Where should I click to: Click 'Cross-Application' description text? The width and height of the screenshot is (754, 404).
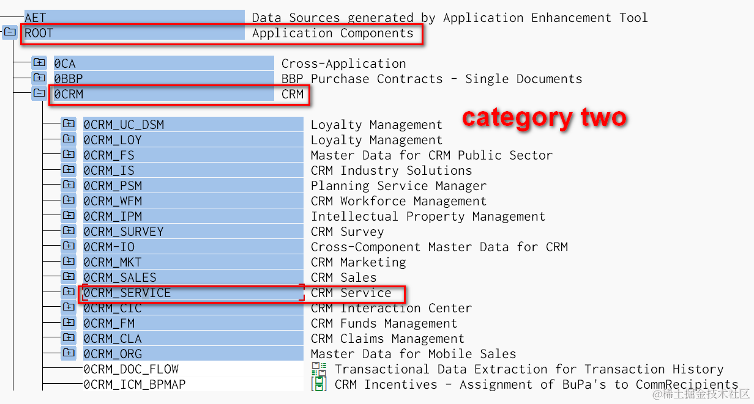pyautogui.click(x=343, y=64)
